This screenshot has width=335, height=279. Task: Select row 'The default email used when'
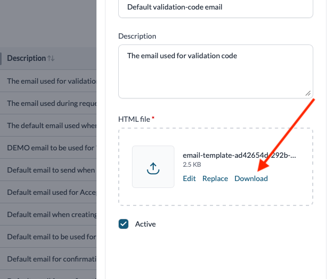(48, 125)
